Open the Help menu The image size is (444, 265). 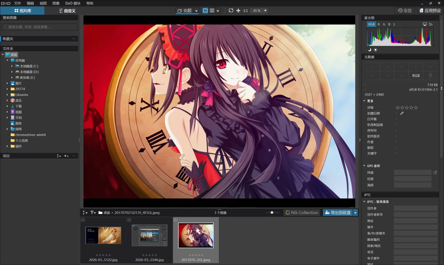(90, 3)
